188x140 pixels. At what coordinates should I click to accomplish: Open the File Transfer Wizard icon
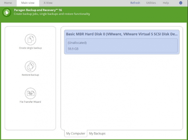tap(30, 93)
